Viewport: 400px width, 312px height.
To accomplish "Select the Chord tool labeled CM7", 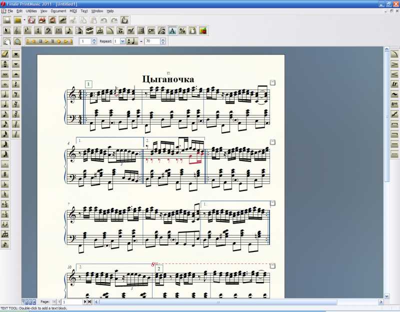I will pos(151,31).
